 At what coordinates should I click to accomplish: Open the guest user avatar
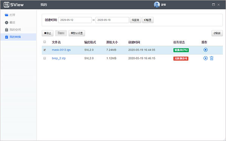point(157,5)
